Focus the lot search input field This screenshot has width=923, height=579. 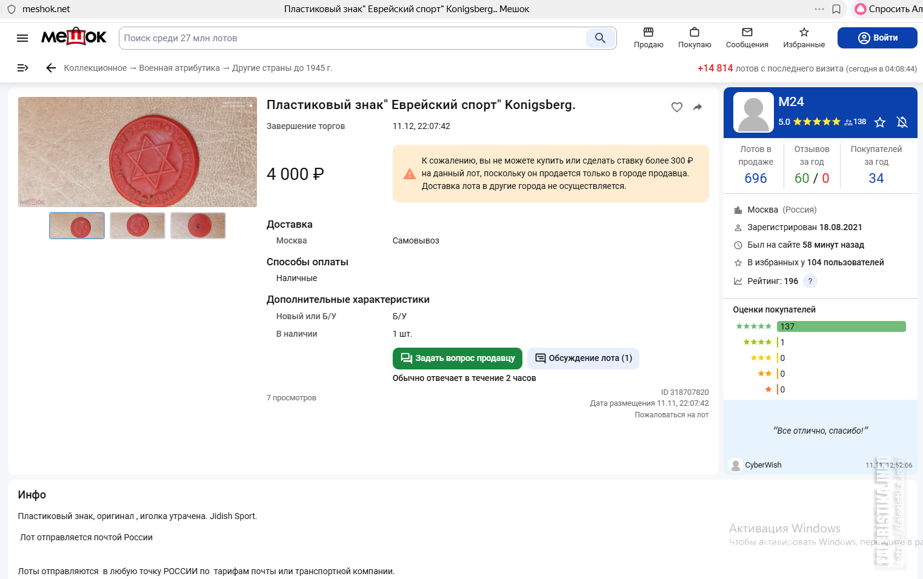(x=353, y=38)
